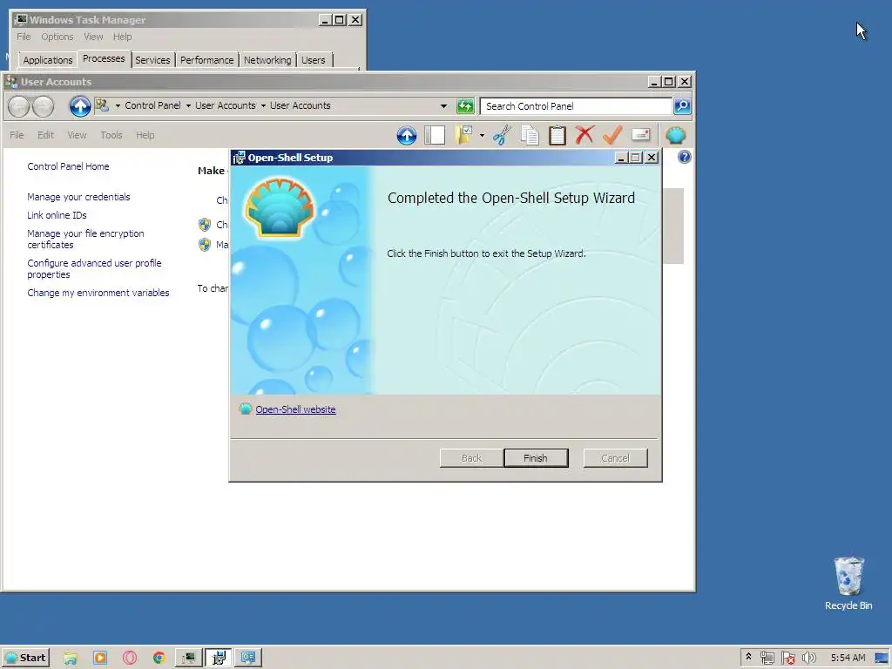Open File menu in Task Manager
Screen dimensions: 892x669
point(24,37)
